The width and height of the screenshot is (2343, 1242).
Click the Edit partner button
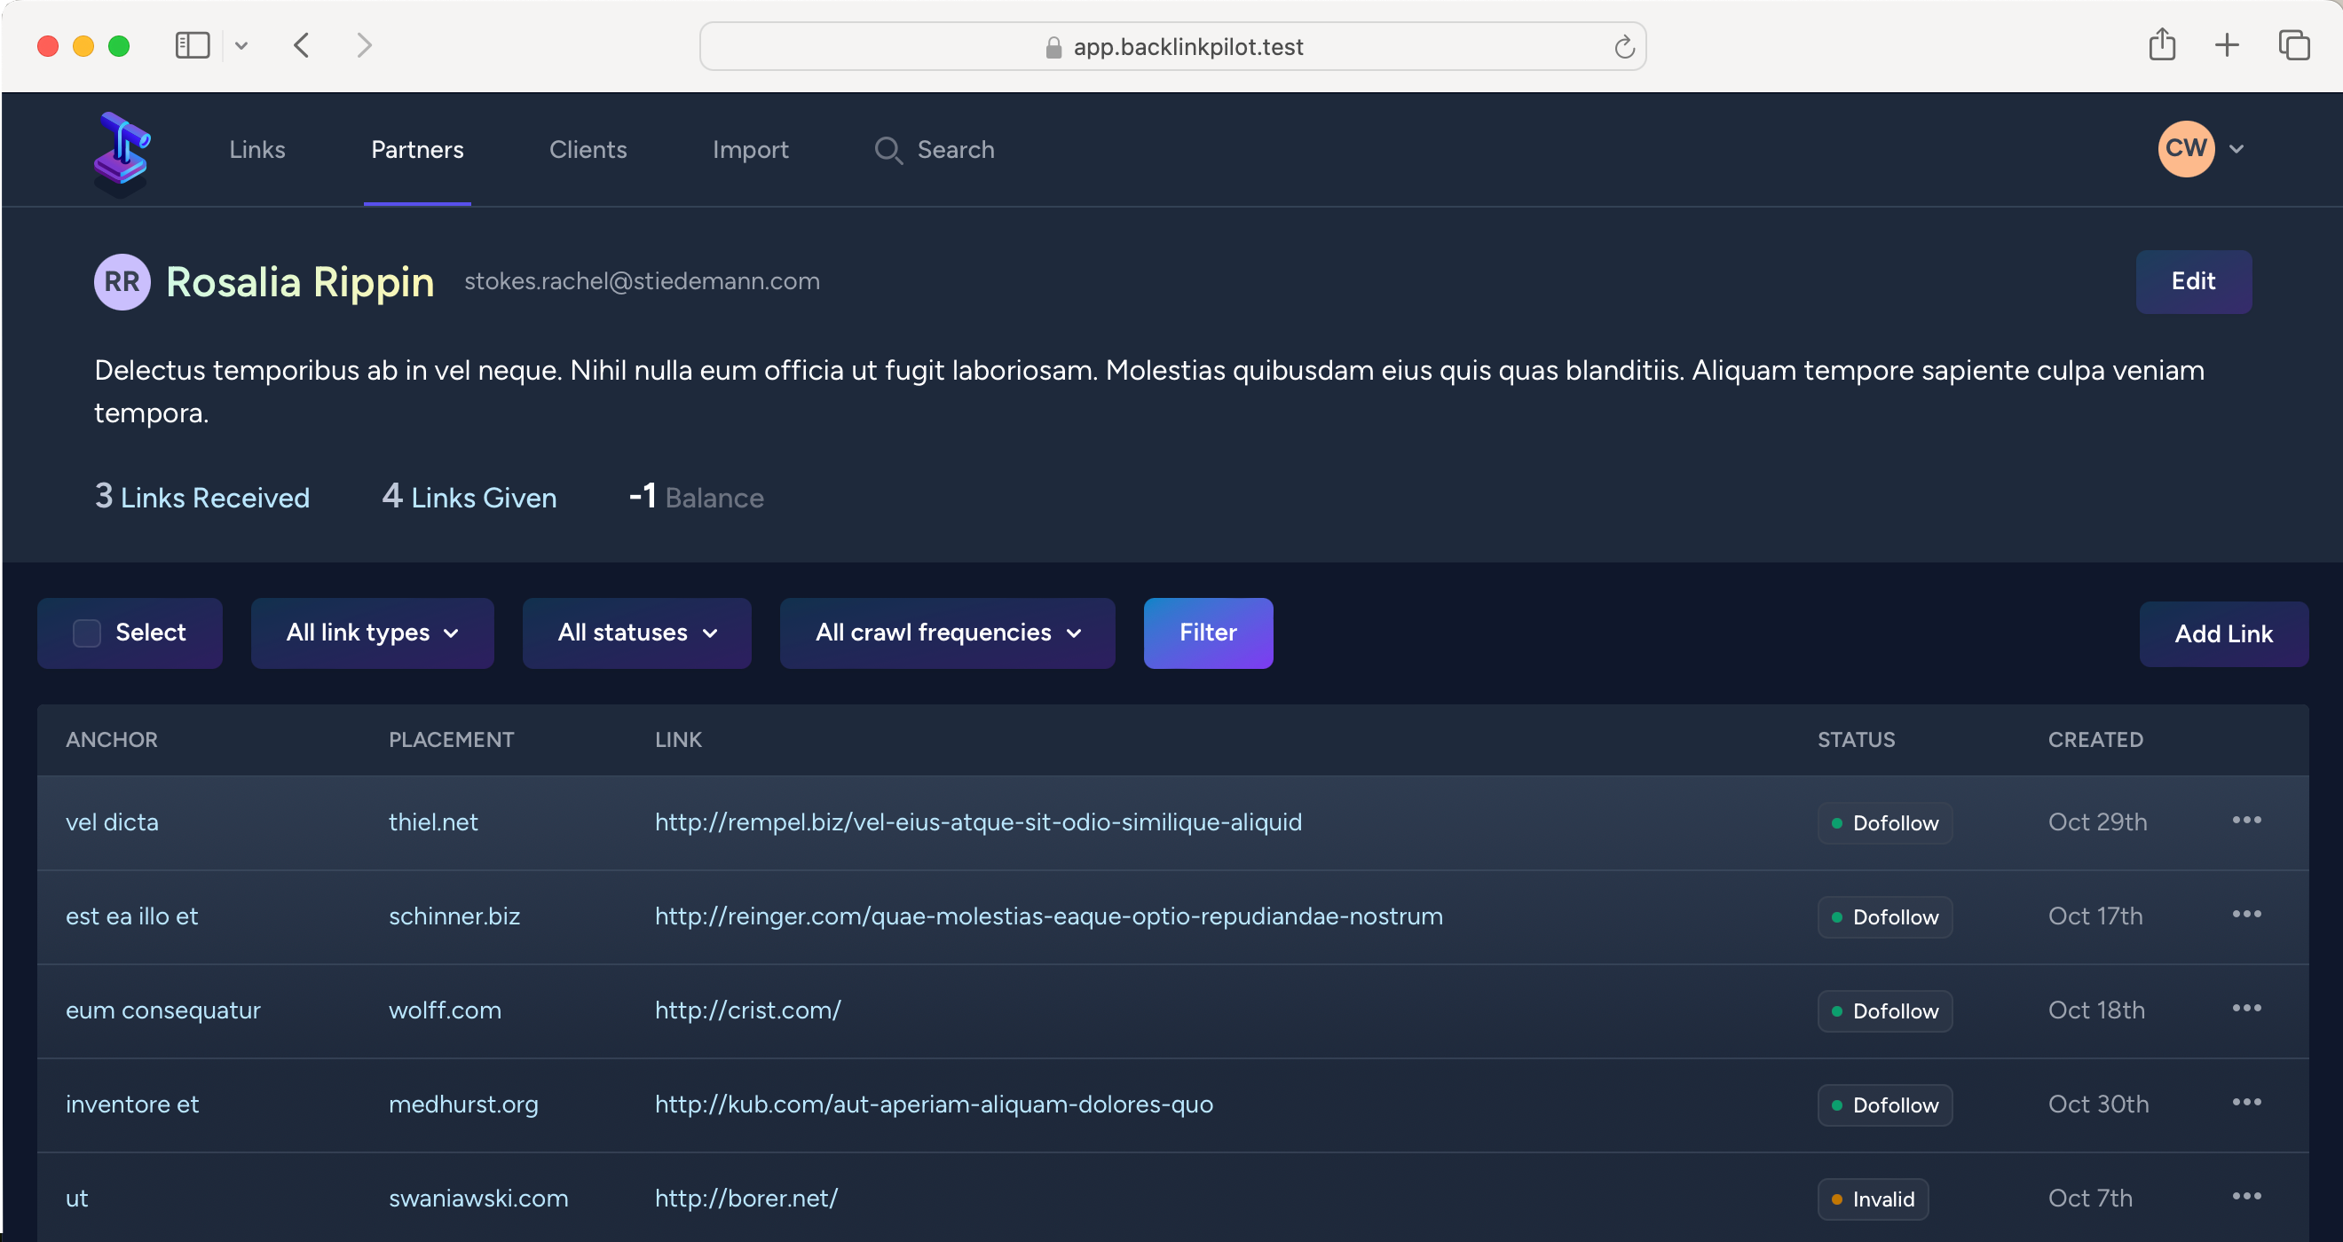pyautogui.click(x=2193, y=282)
